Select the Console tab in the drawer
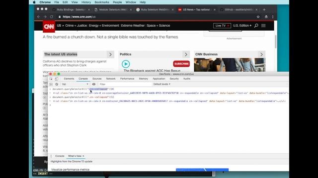The width and height of the screenshot is (318, 178). (60, 156)
